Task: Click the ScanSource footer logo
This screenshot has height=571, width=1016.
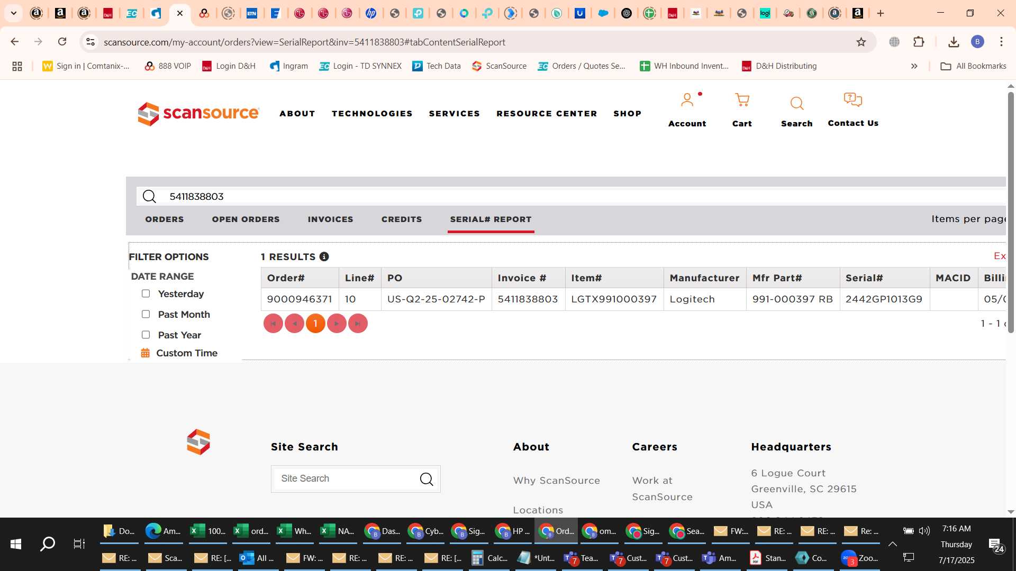Action: click(198, 442)
